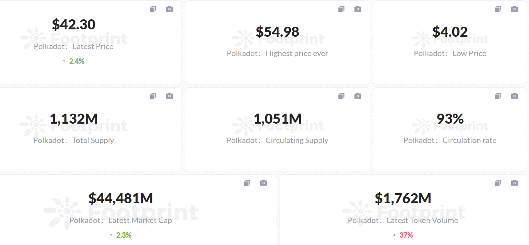Image resolution: width=529 pixels, height=245 pixels.
Task: Click the $42.30 latest price value
Action: click(x=74, y=25)
